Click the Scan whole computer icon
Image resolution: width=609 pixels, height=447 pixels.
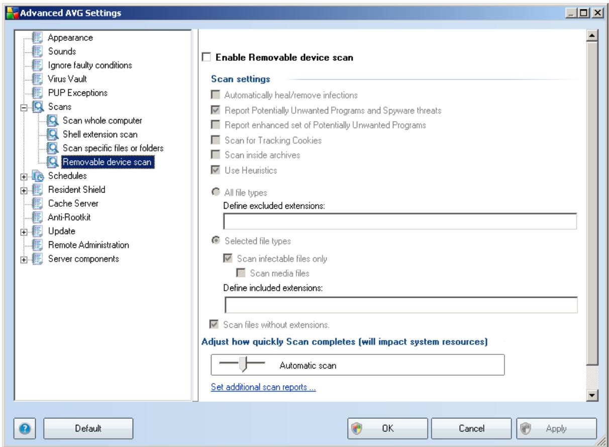click(x=54, y=121)
